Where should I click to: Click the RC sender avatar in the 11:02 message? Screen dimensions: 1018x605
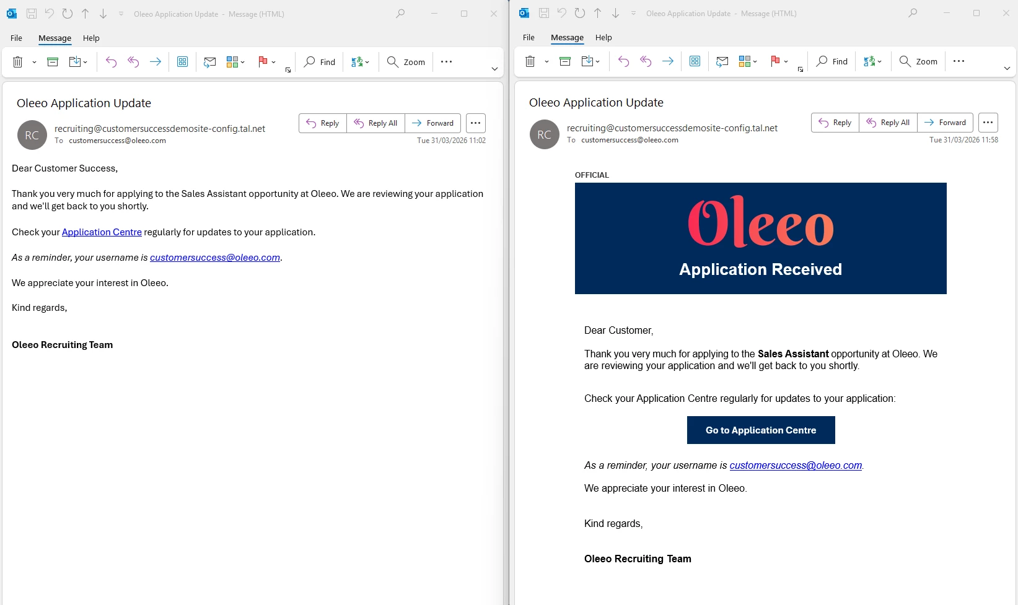(32, 135)
